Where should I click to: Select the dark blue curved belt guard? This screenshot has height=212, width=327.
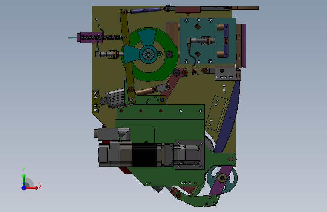229,119
